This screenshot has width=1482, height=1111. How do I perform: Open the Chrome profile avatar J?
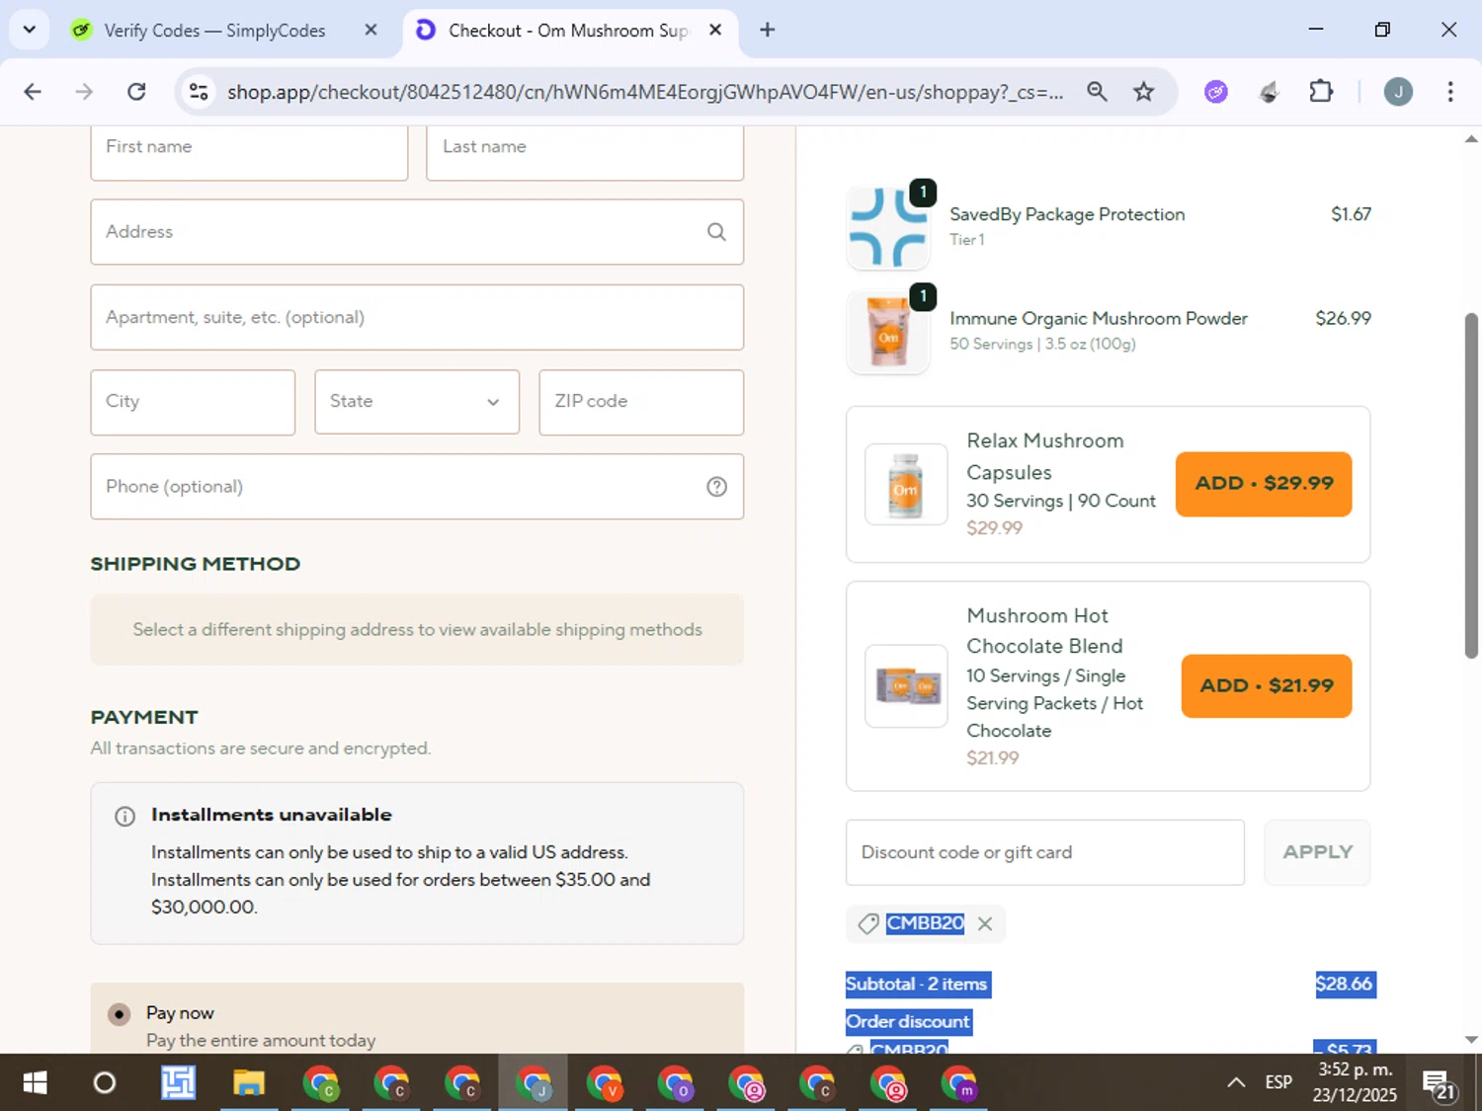[x=1398, y=92]
